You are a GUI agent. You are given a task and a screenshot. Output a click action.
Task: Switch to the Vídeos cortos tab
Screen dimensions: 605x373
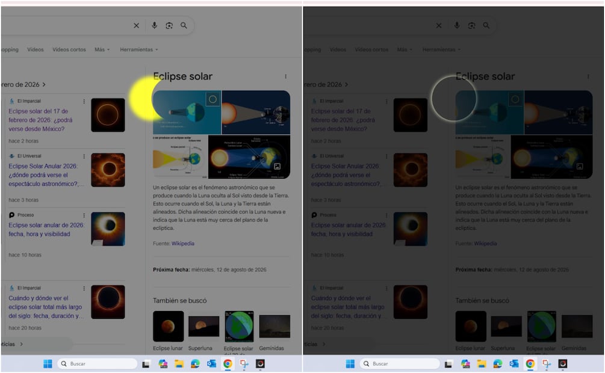[69, 49]
